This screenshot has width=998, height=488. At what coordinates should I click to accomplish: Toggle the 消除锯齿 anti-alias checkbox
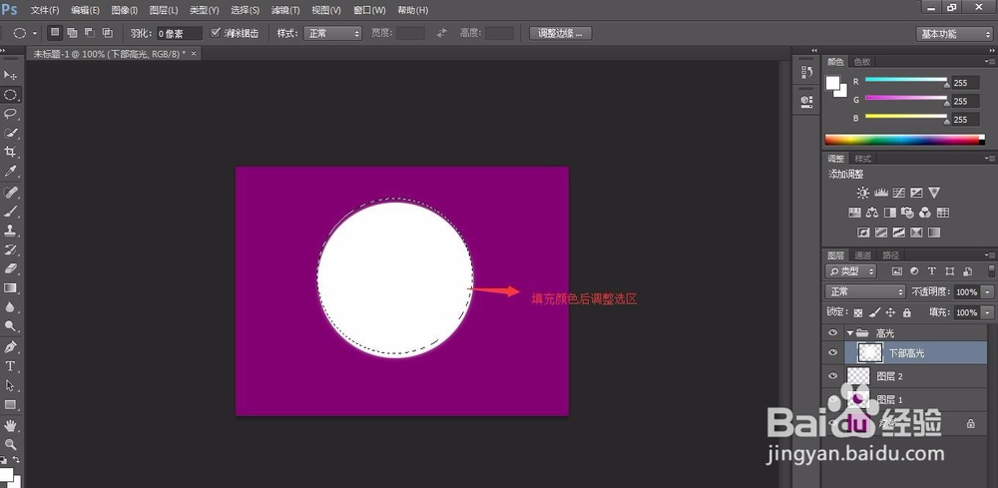click(216, 33)
